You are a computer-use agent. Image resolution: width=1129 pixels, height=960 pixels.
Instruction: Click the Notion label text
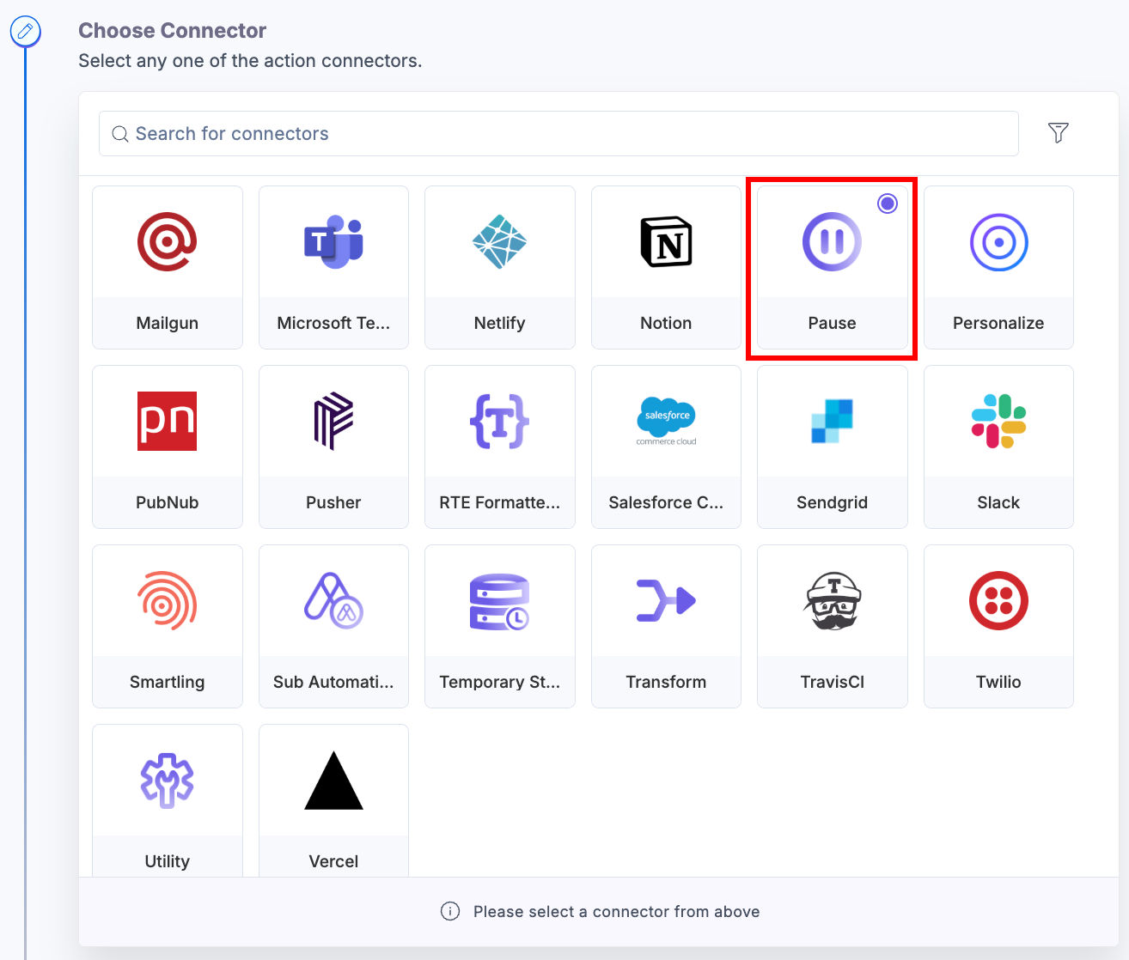(666, 323)
